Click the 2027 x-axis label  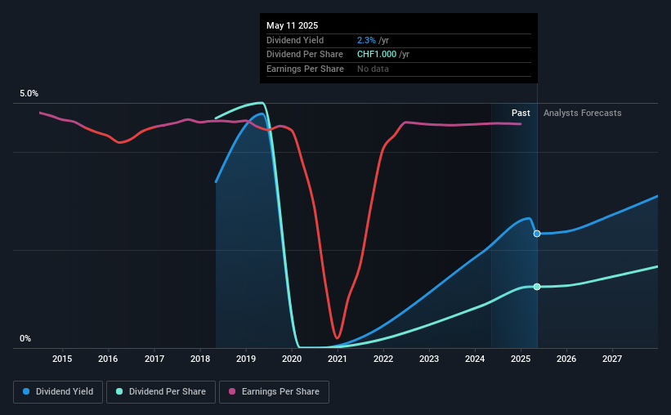[612, 359]
